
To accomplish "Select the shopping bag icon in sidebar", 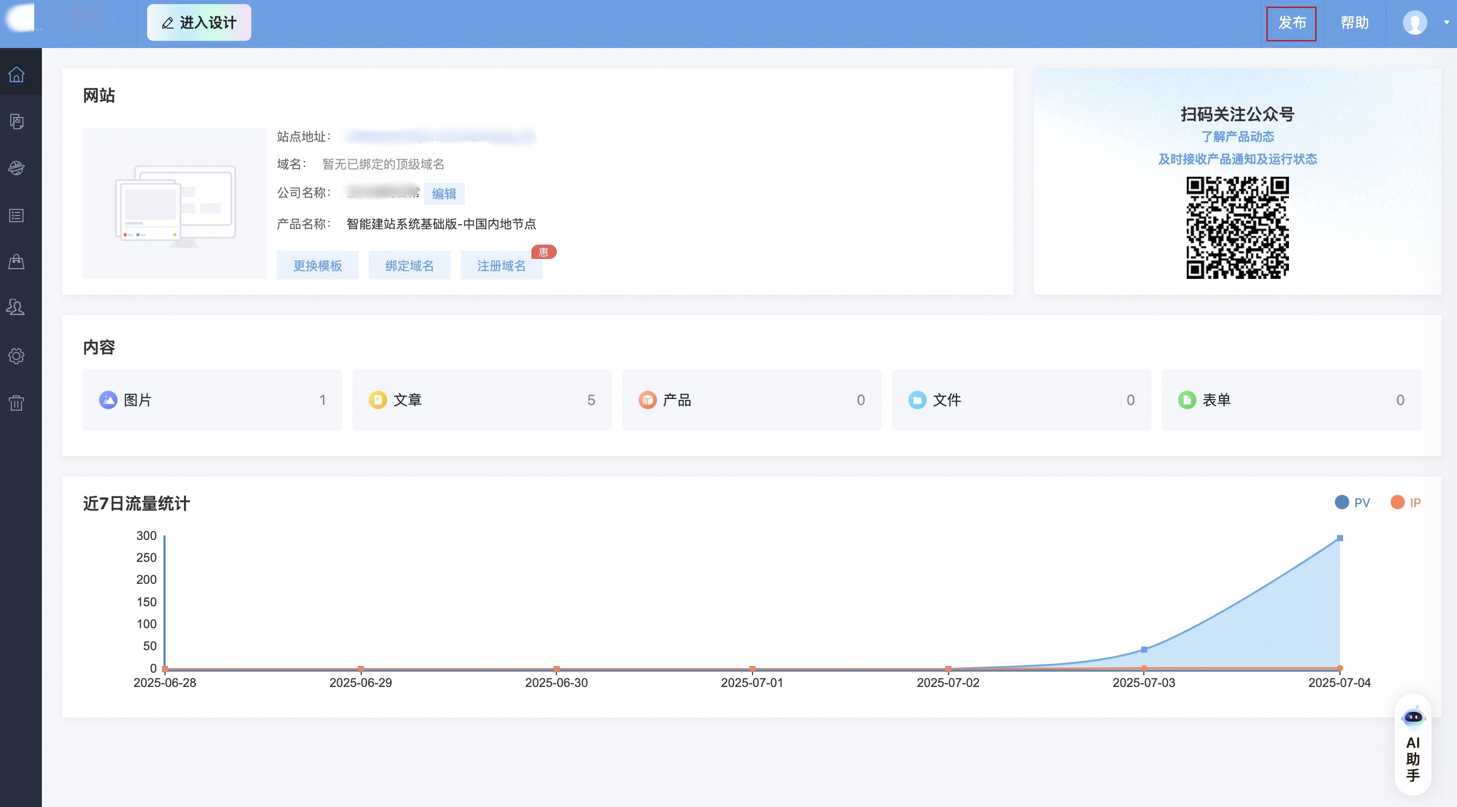I will click(16, 262).
